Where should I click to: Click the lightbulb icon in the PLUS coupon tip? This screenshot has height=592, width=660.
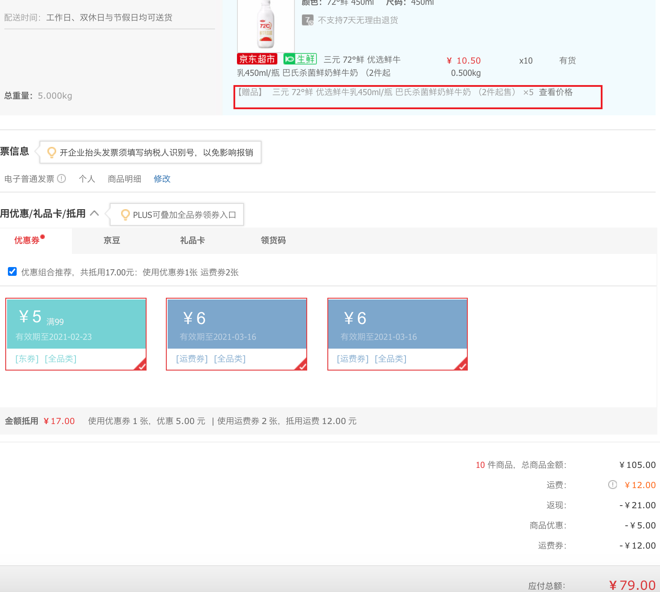125,214
